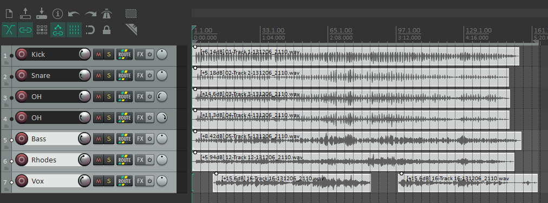Open grid lines settings icon

[x=74, y=30]
